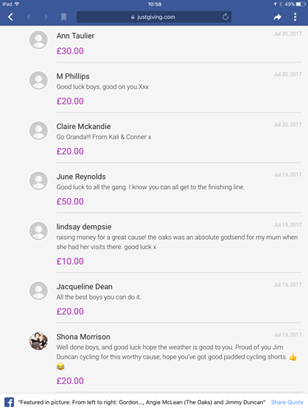
Task: Click Jacqueline Dean's donor name
Action: click(85, 287)
